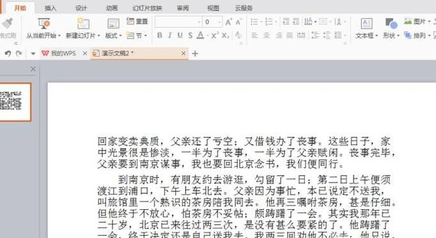Close the 我的WPS tab
The height and width of the screenshot is (238, 436).
click(x=85, y=53)
